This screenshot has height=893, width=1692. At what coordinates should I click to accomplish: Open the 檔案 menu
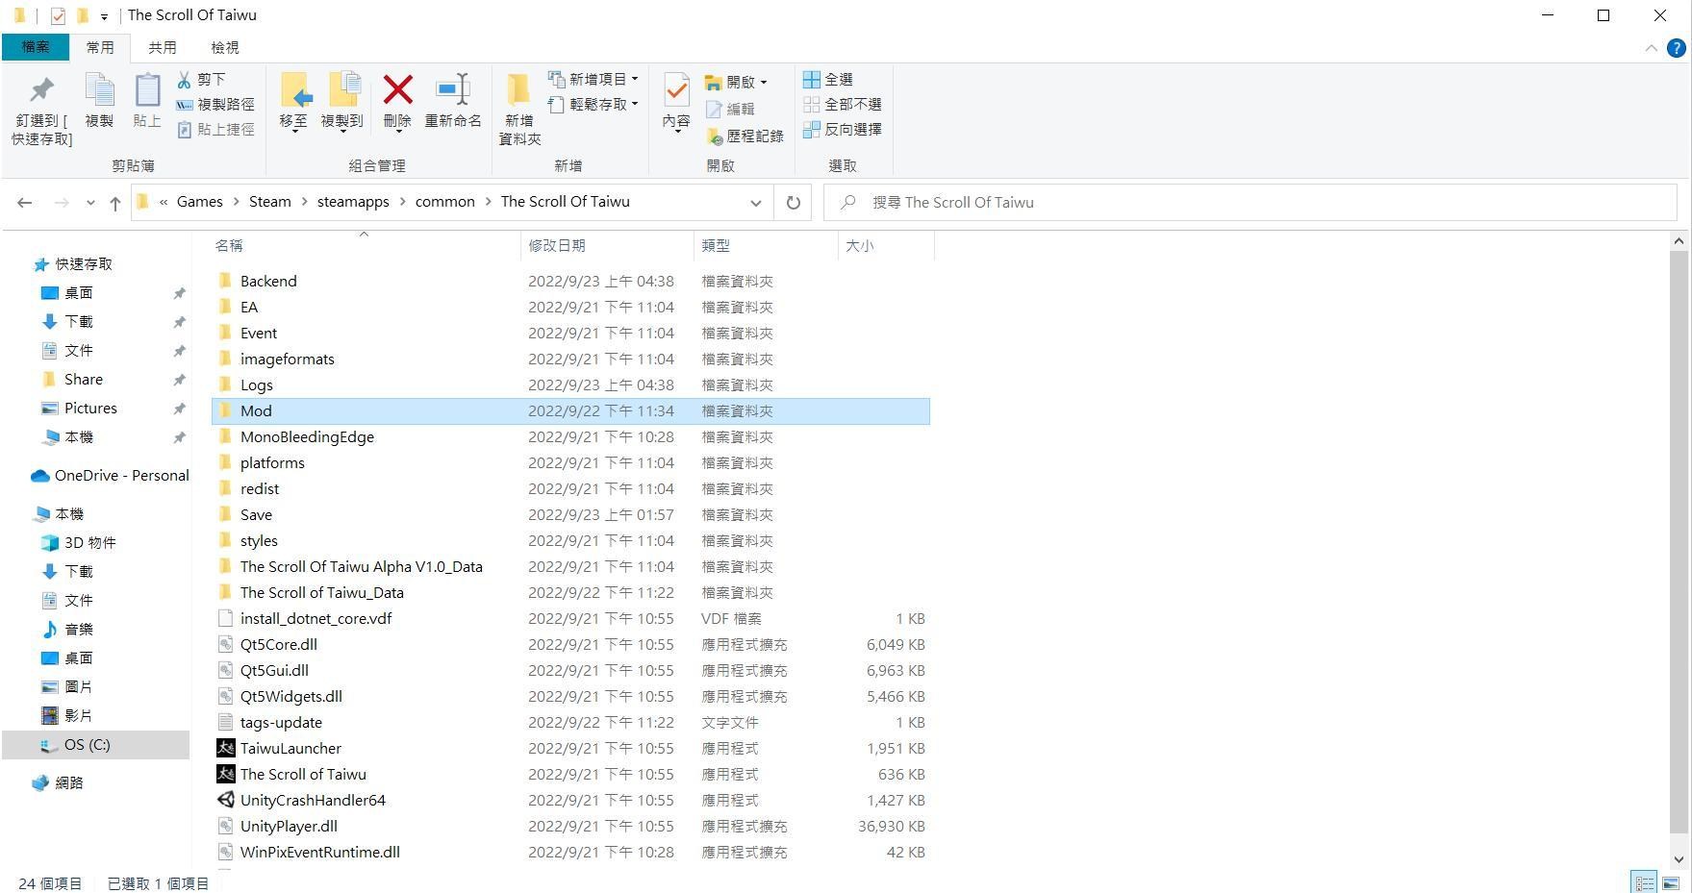[36, 46]
